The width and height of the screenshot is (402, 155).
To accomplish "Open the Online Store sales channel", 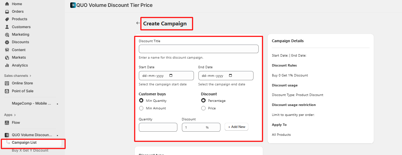I will click(x=22, y=83).
